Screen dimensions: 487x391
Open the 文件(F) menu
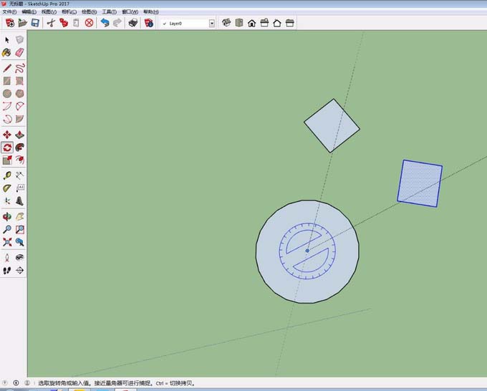(9, 12)
